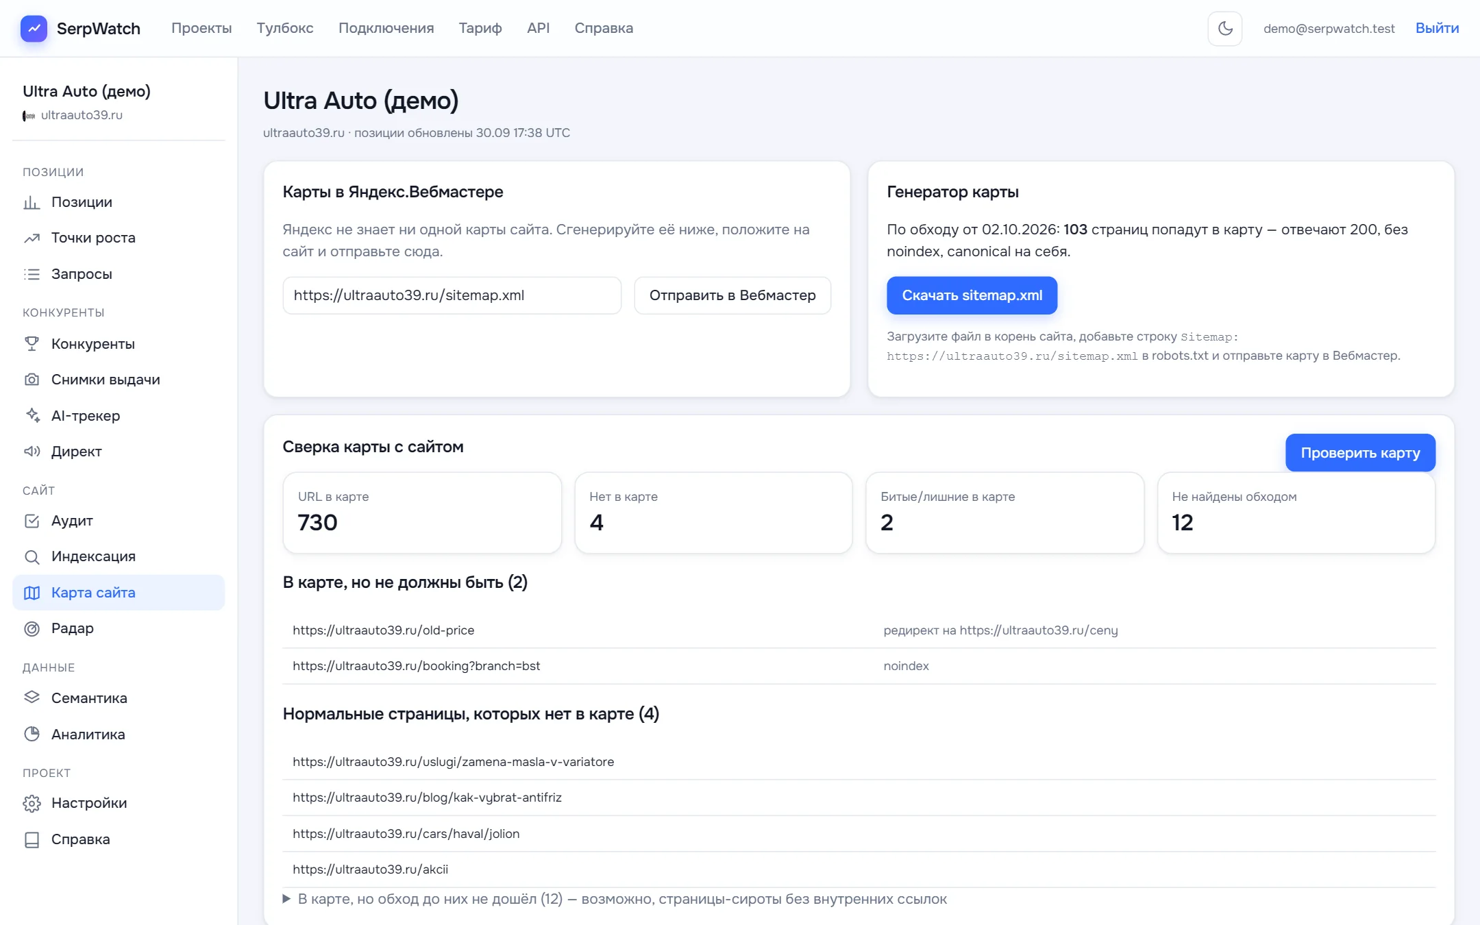Click the Битые/лишние в карте card
The height and width of the screenshot is (925, 1480).
coord(1004,513)
